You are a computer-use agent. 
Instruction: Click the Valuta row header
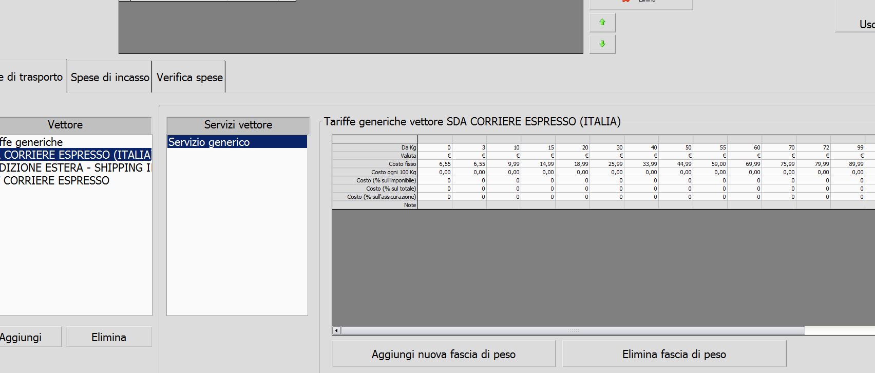(375, 156)
